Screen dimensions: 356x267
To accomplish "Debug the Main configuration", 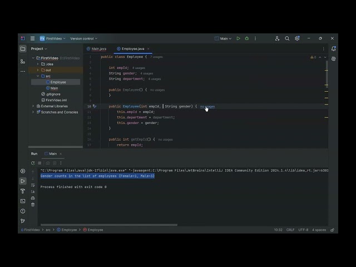I will coord(247,38).
